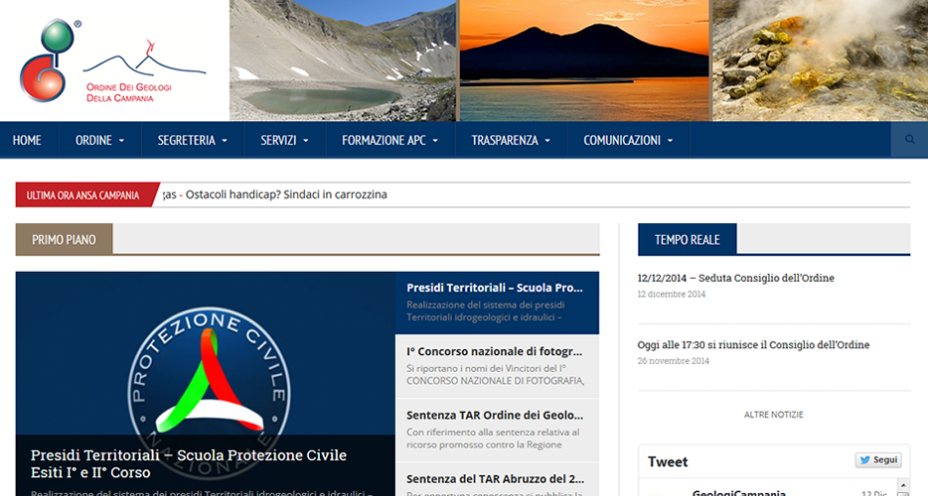Open '12/12/2014 – Seduta Consiglio dell'Ordine' article
Image resolution: width=928 pixels, height=496 pixels.
coord(735,278)
